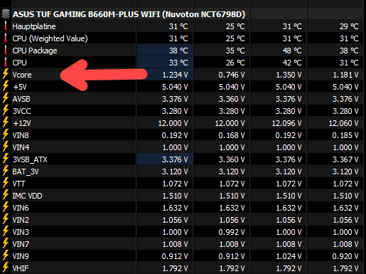Click the lightning bolt icon next to 3VCC

click(x=6, y=111)
